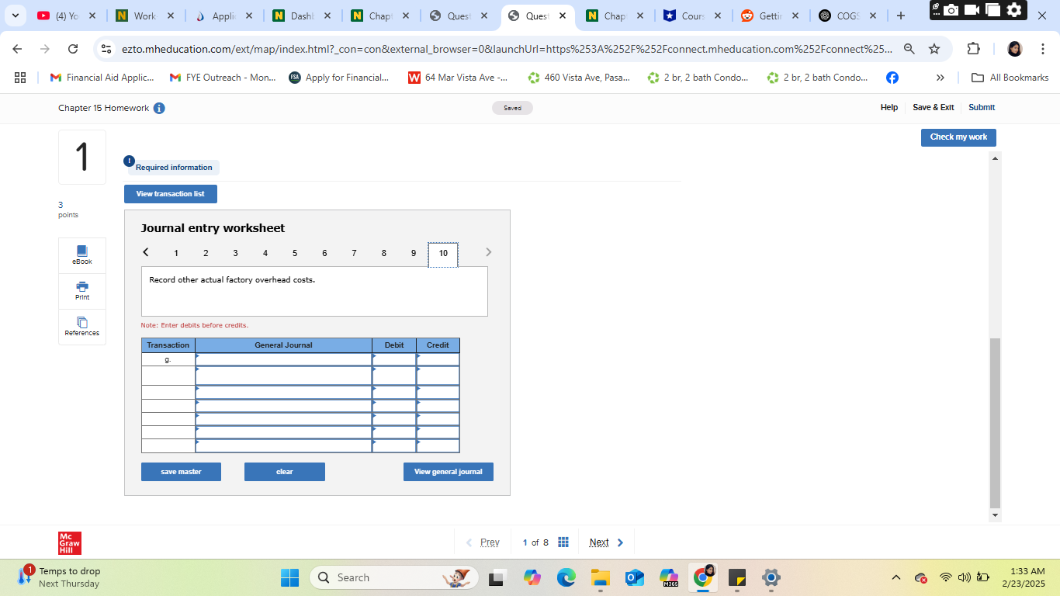
Task: Click the browser address bar URL
Action: pos(507,49)
